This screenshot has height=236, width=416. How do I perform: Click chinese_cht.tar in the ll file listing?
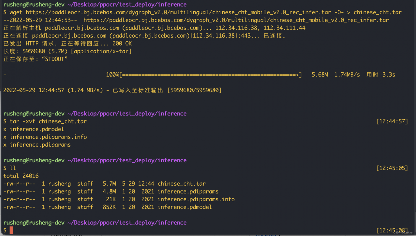(181, 184)
